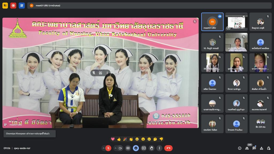Click the red leave call button
Viewport: 274px width, 154px height.
pyautogui.click(x=168, y=148)
